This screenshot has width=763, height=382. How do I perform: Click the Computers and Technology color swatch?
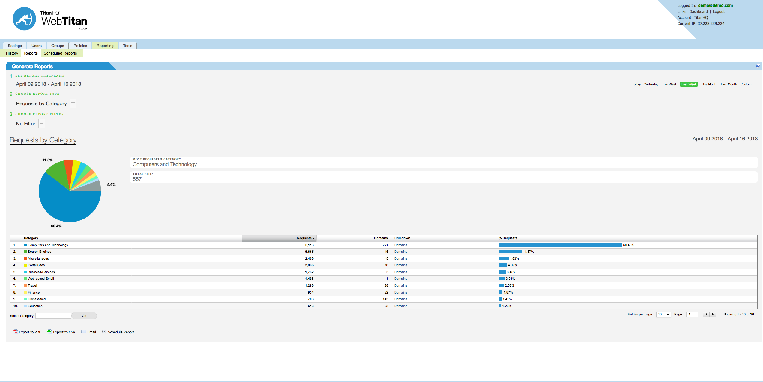[x=25, y=245]
